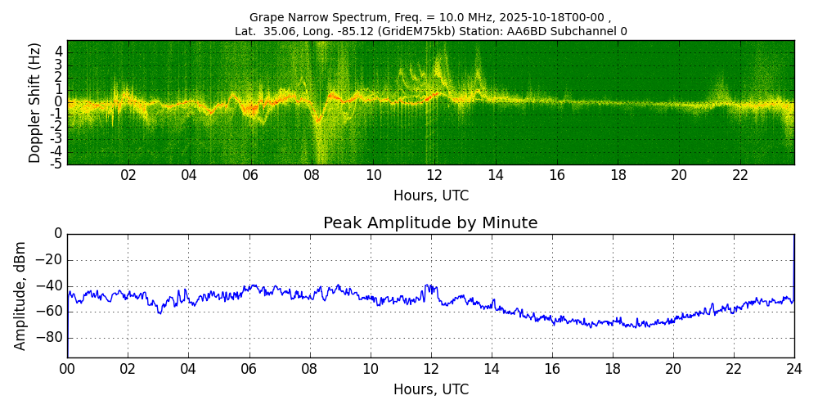Click the '00' tick on the amplitude time axis
The height and width of the screenshot is (409, 818).
coord(67,369)
